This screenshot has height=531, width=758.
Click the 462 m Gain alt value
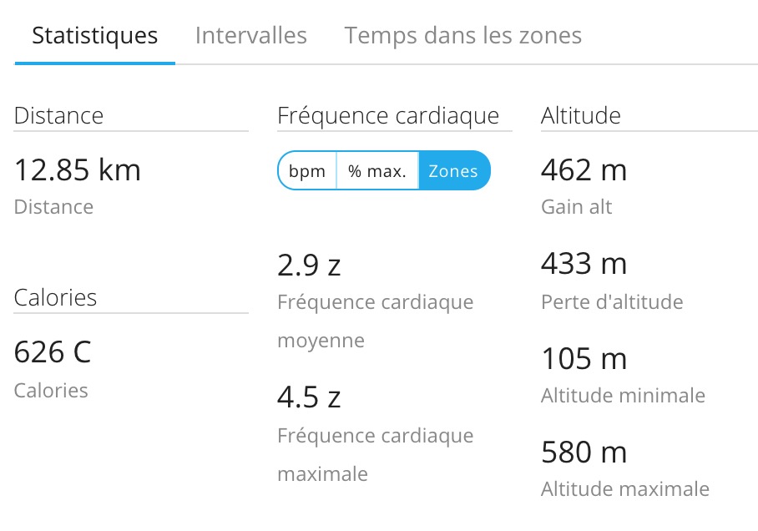(x=584, y=170)
